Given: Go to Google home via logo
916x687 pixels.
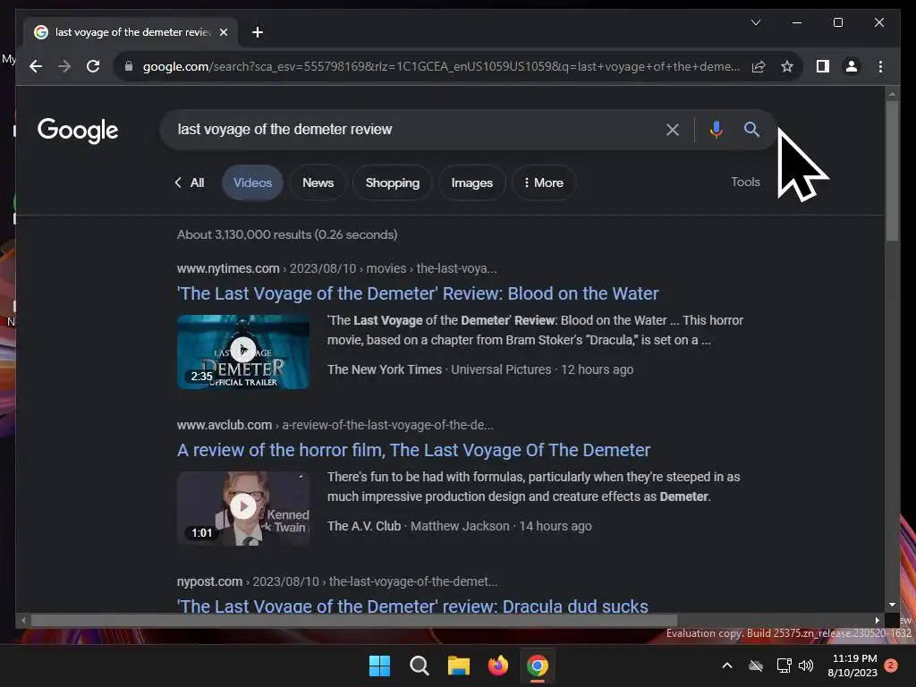Looking at the screenshot, I should [x=78, y=131].
